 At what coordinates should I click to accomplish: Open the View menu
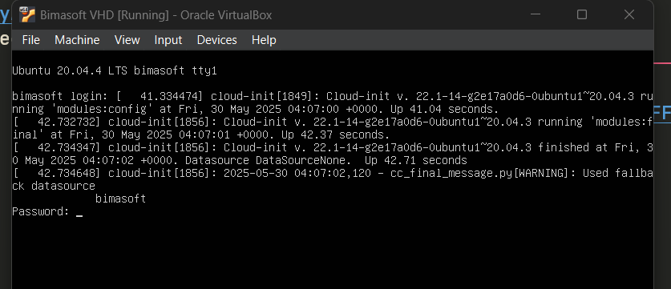pos(127,40)
